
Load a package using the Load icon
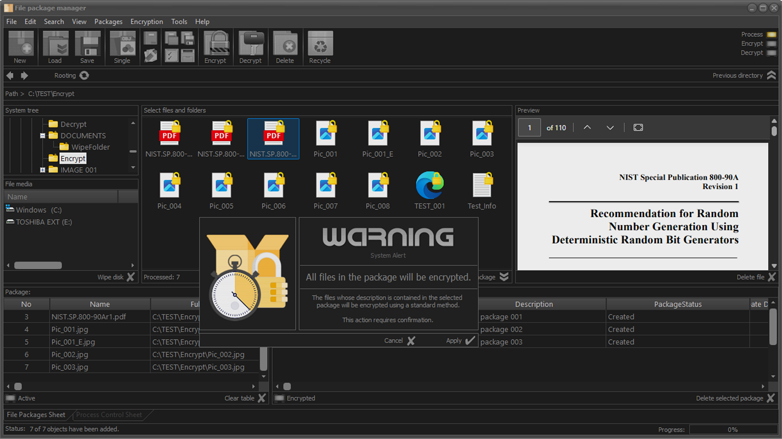pyautogui.click(x=55, y=47)
